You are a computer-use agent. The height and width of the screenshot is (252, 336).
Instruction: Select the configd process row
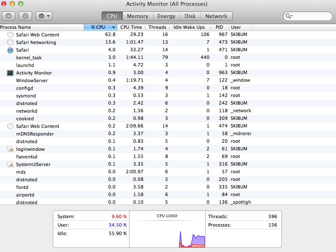pyautogui.click(x=168, y=88)
